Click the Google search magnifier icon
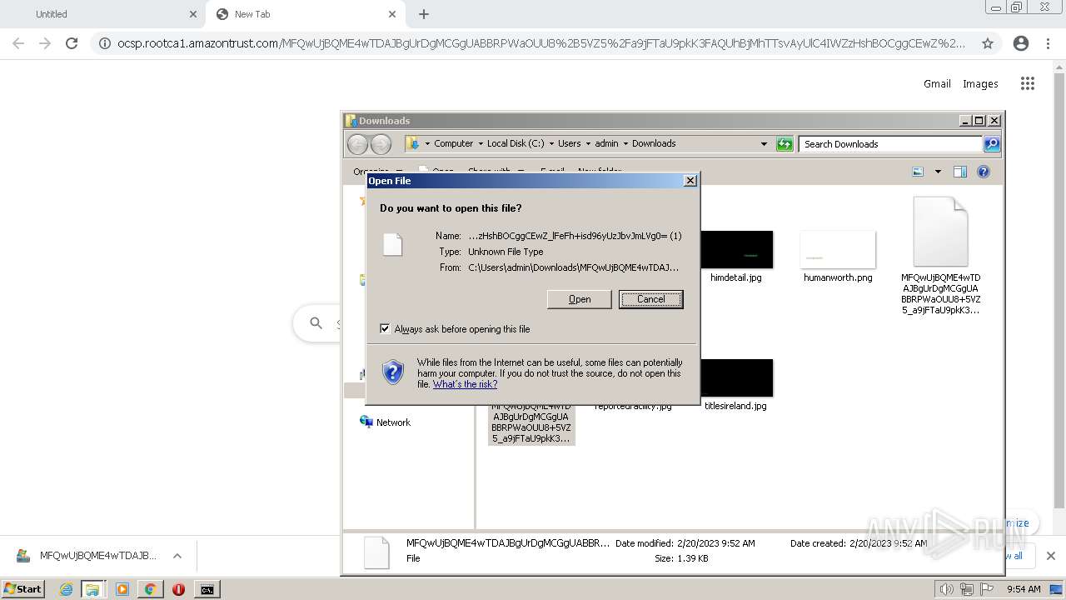The height and width of the screenshot is (600, 1066). [x=316, y=322]
